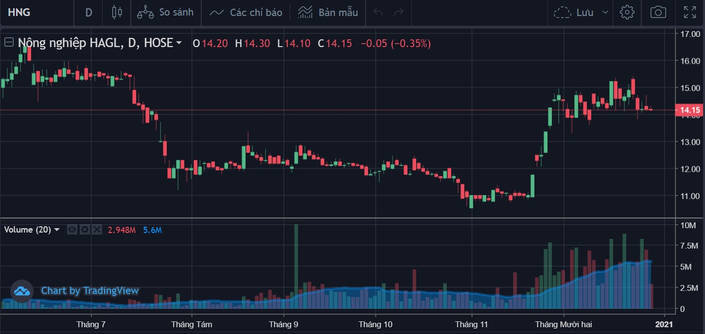
Task: Enter fullscreen mode with the expand arrows
Action: (x=689, y=12)
